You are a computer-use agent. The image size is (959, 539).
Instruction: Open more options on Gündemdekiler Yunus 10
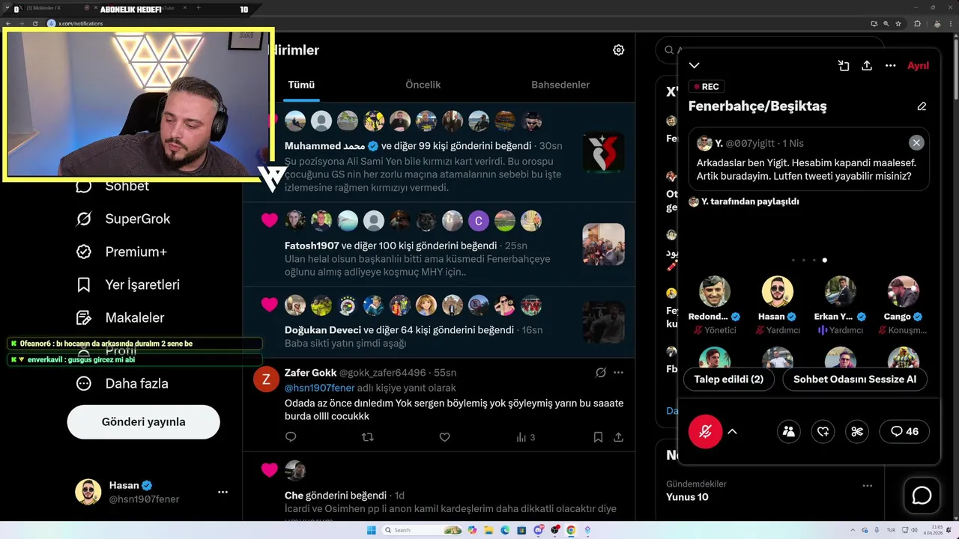pyautogui.click(x=867, y=485)
